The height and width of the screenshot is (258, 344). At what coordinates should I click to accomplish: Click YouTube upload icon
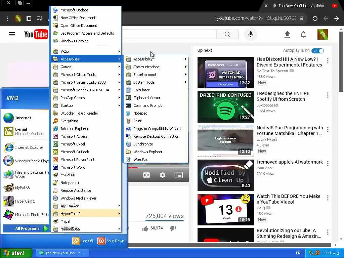(287, 34)
